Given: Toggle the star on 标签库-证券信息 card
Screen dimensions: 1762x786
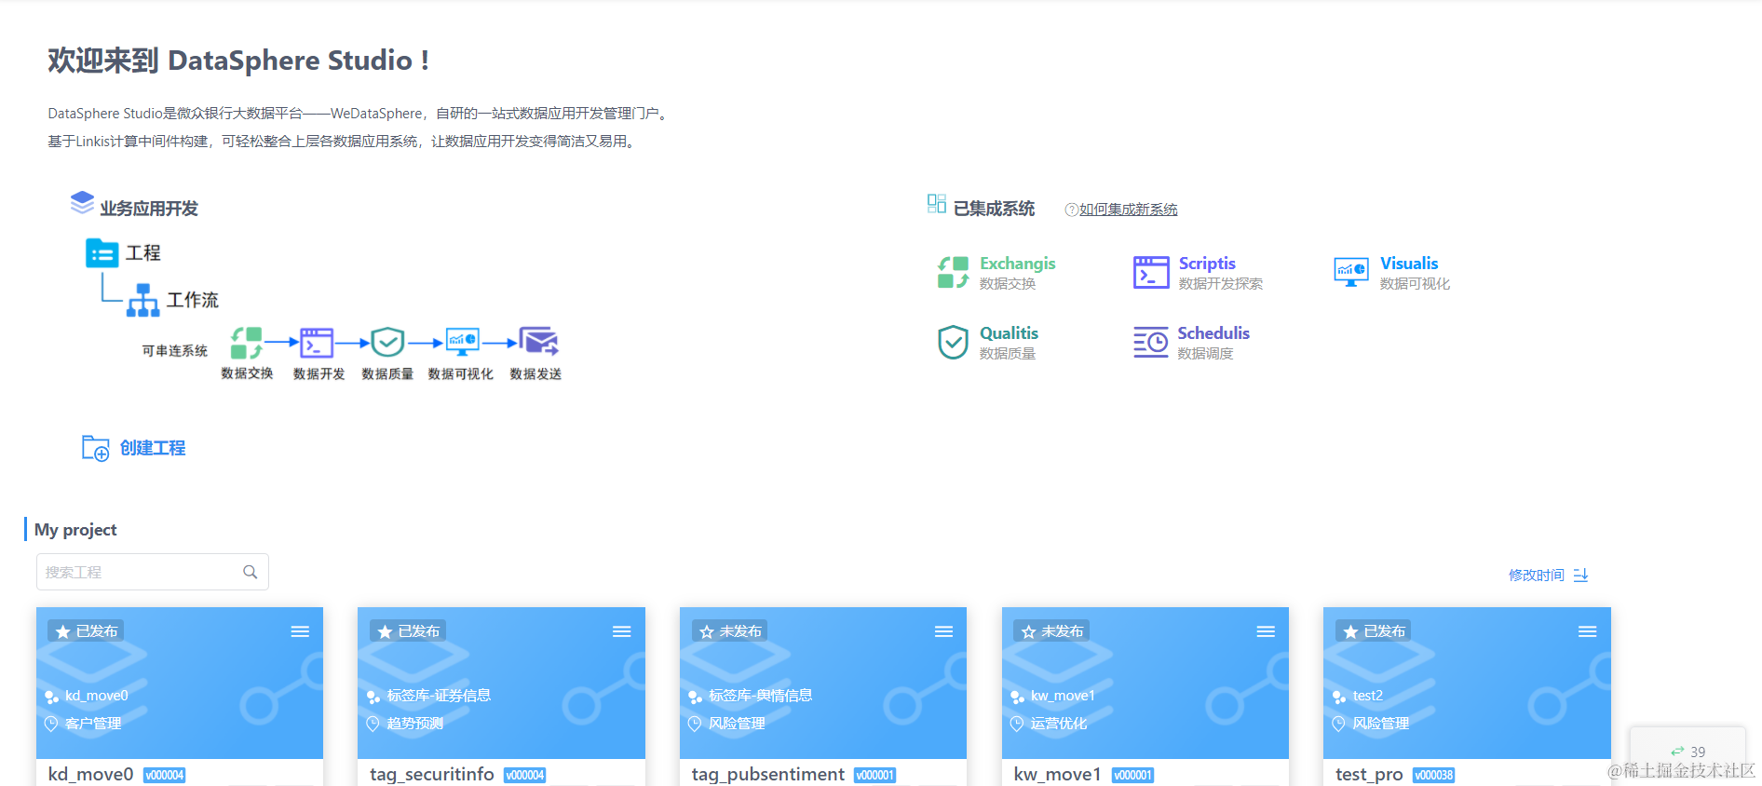Looking at the screenshot, I should coord(385,631).
